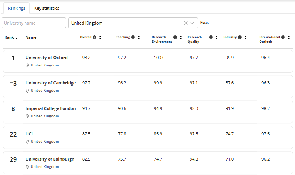Image resolution: width=295 pixels, height=175 pixels.
Task: Sort table by Overall score arrows
Action: (x=100, y=37)
